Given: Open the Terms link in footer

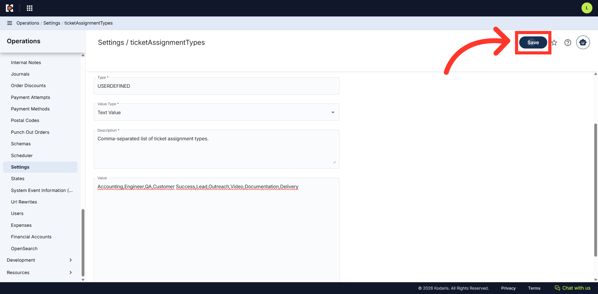Looking at the screenshot, I should click(x=534, y=288).
